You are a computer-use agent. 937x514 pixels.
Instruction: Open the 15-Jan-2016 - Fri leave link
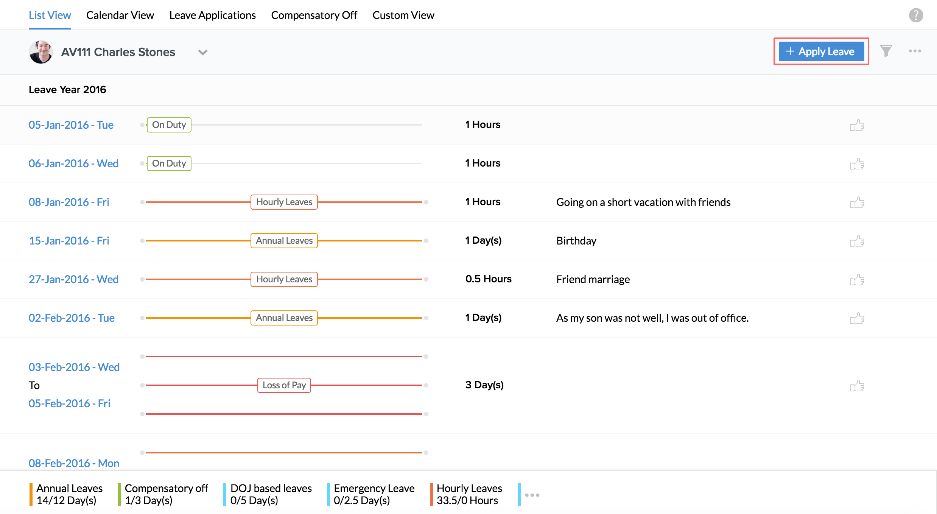tap(69, 241)
